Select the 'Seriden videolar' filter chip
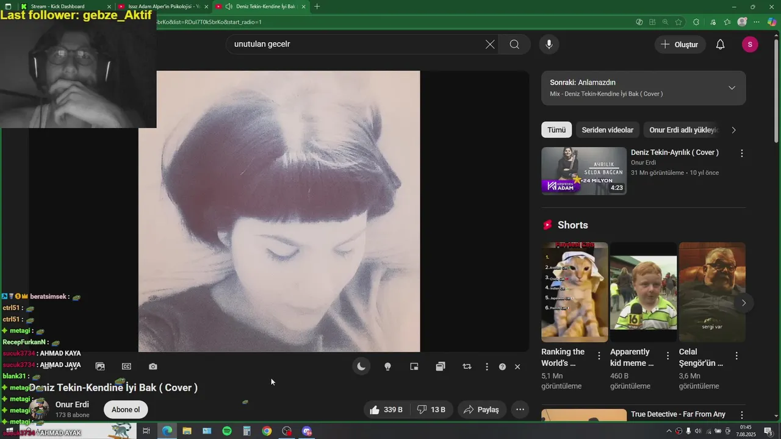This screenshot has height=439, width=781. (x=608, y=130)
